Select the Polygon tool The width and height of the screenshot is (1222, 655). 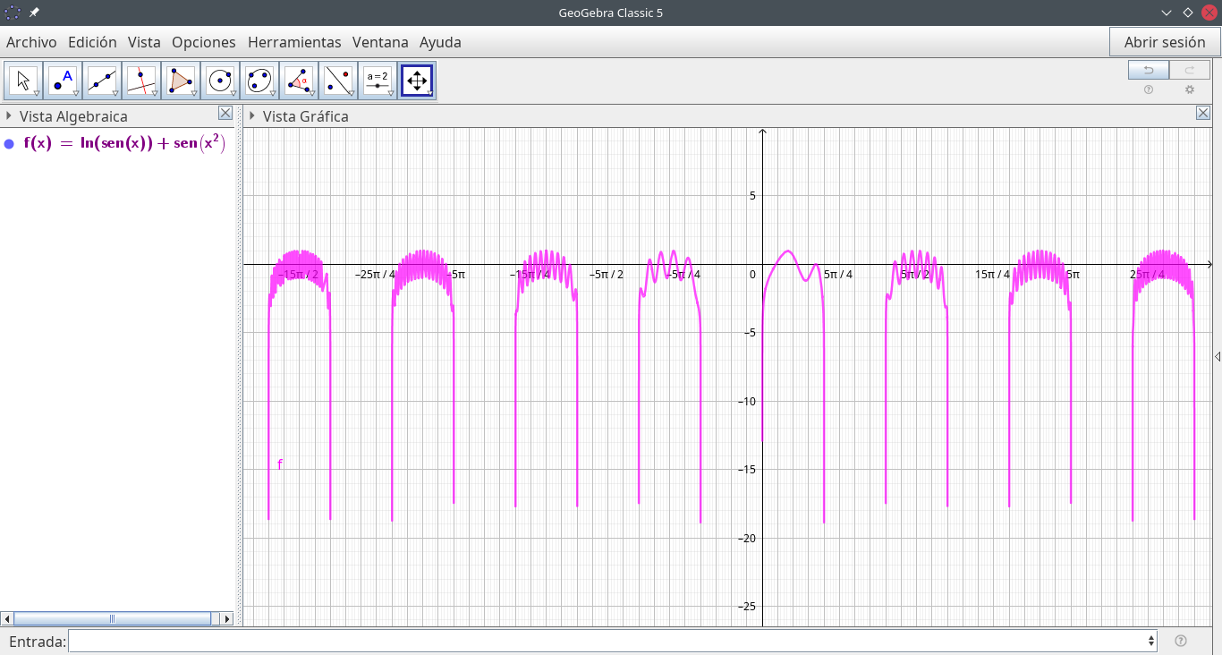pyautogui.click(x=181, y=81)
